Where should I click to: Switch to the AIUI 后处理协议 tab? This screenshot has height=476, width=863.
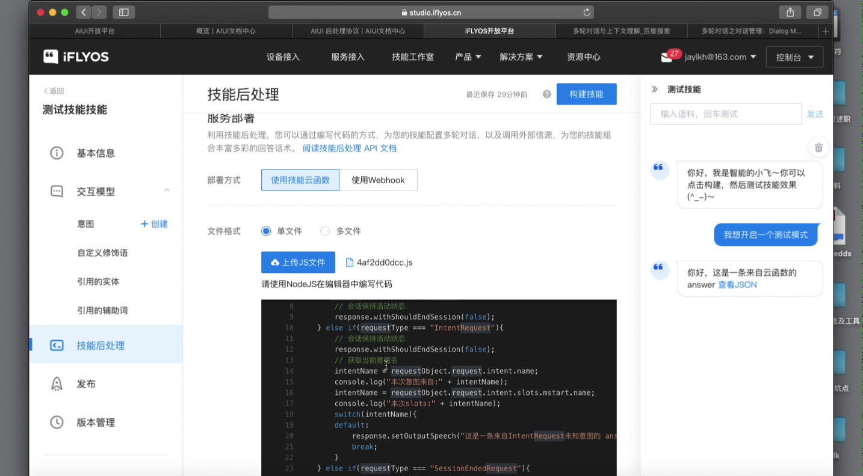pos(358,31)
